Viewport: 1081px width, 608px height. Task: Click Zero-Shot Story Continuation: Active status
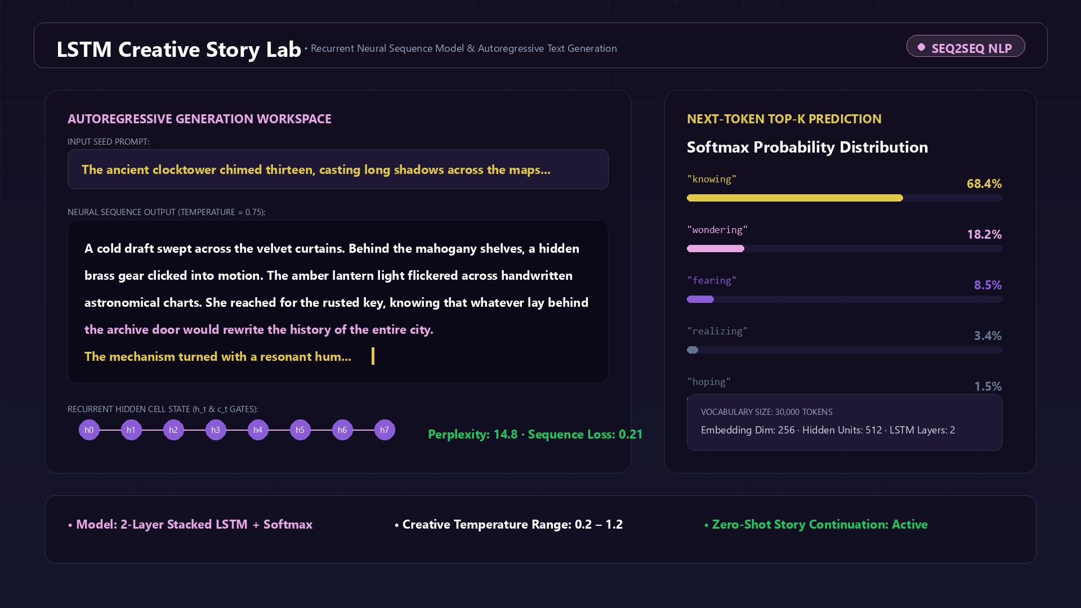(x=816, y=524)
